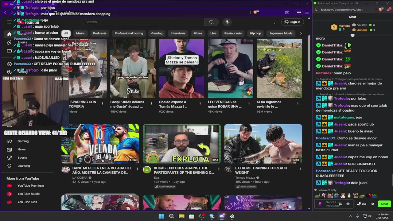Click the tray microphone indicator
The image size is (393, 221).
pyautogui.click(x=357, y=216)
